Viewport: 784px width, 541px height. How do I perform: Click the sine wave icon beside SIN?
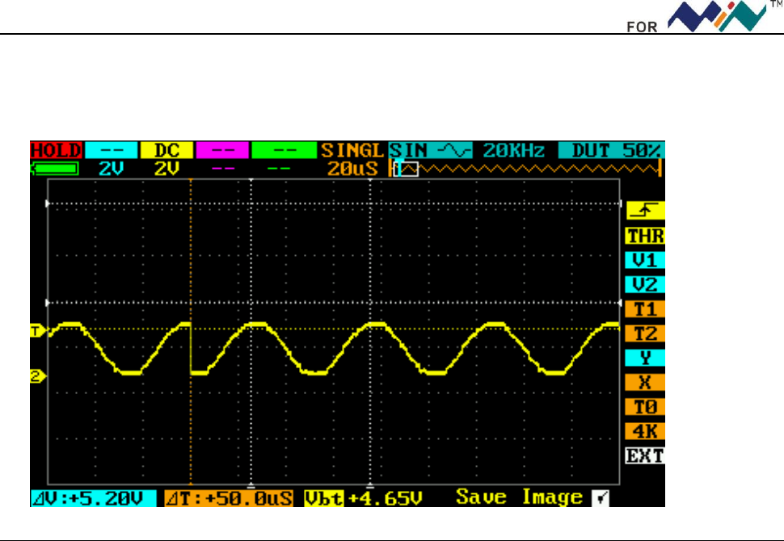pyautogui.click(x=454, y=150)
